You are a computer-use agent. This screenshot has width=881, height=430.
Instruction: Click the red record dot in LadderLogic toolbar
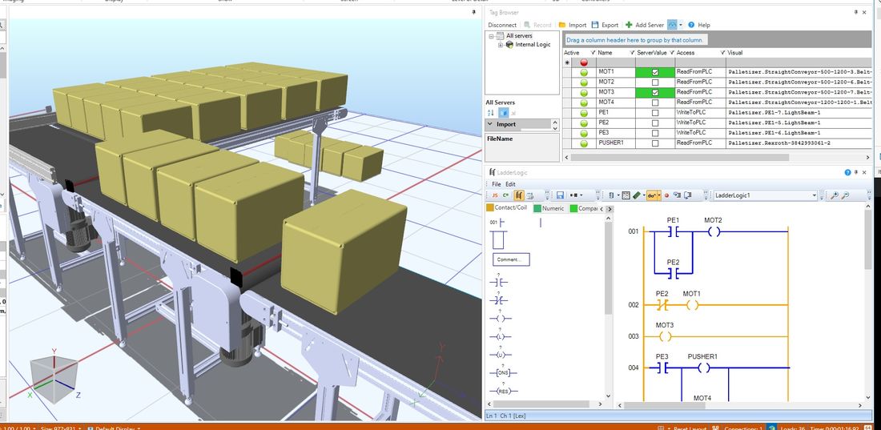click(666, 195)
